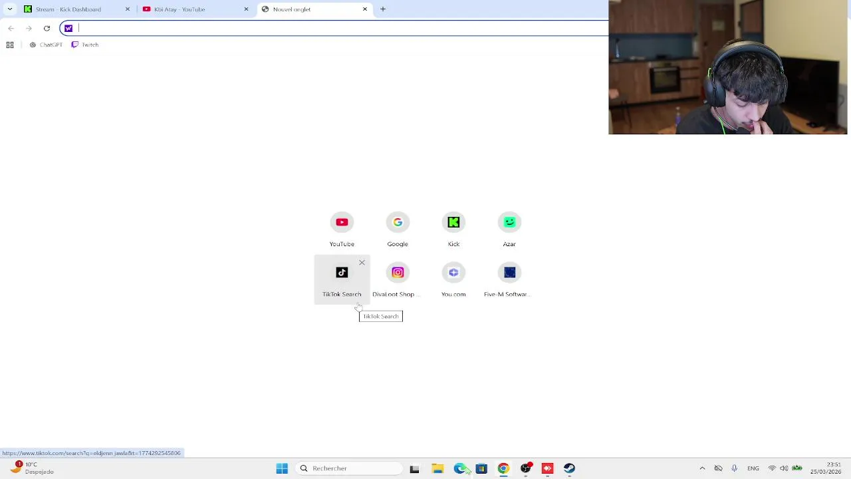Open the Five-M Software shortcut
The image size is (851, 479).
coord(509,279)
